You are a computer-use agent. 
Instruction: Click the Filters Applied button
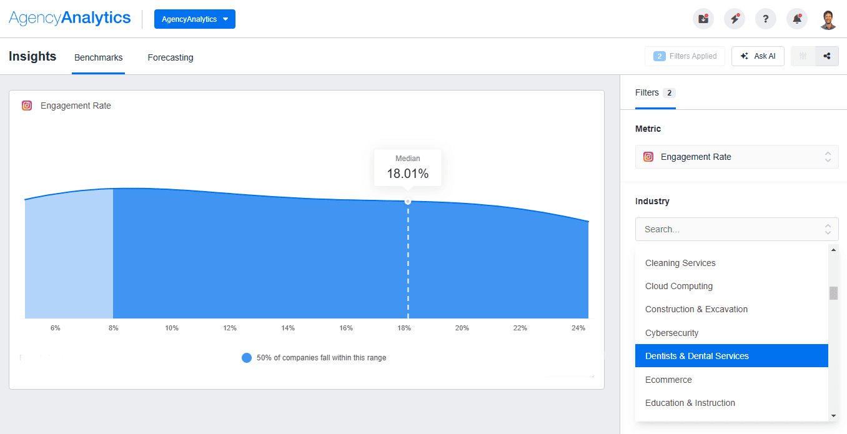tap(685, 56)
